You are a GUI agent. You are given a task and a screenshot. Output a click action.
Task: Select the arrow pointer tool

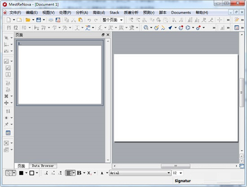click(9, 173)
